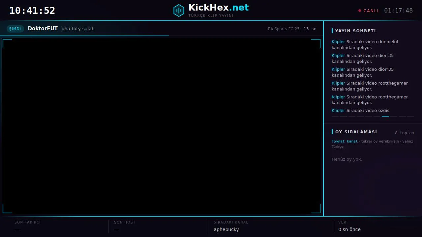Click the red CANLI live dot
422x237 pixels.
pyautogui.click(x=360, y=11)
